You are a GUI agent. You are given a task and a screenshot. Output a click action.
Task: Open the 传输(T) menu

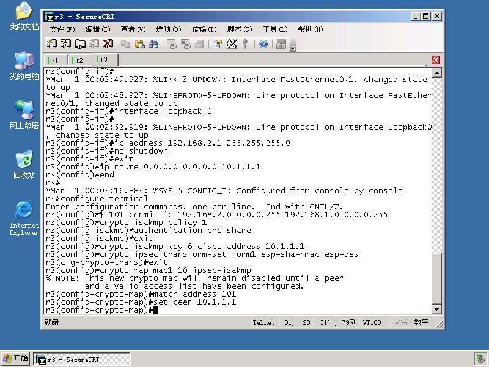[x=204, y=29]
